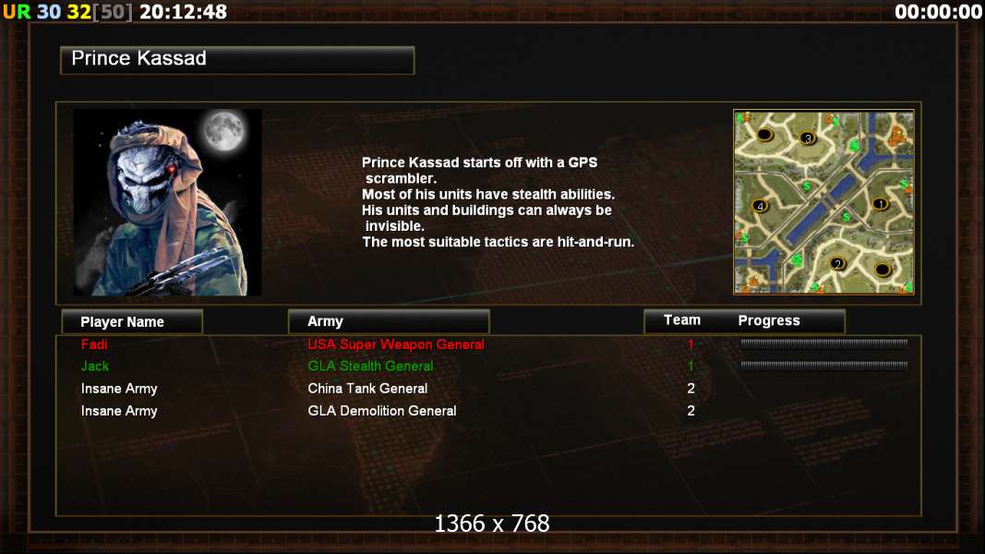
Task: Select the Army column header
Action: [x=389, y=321]
